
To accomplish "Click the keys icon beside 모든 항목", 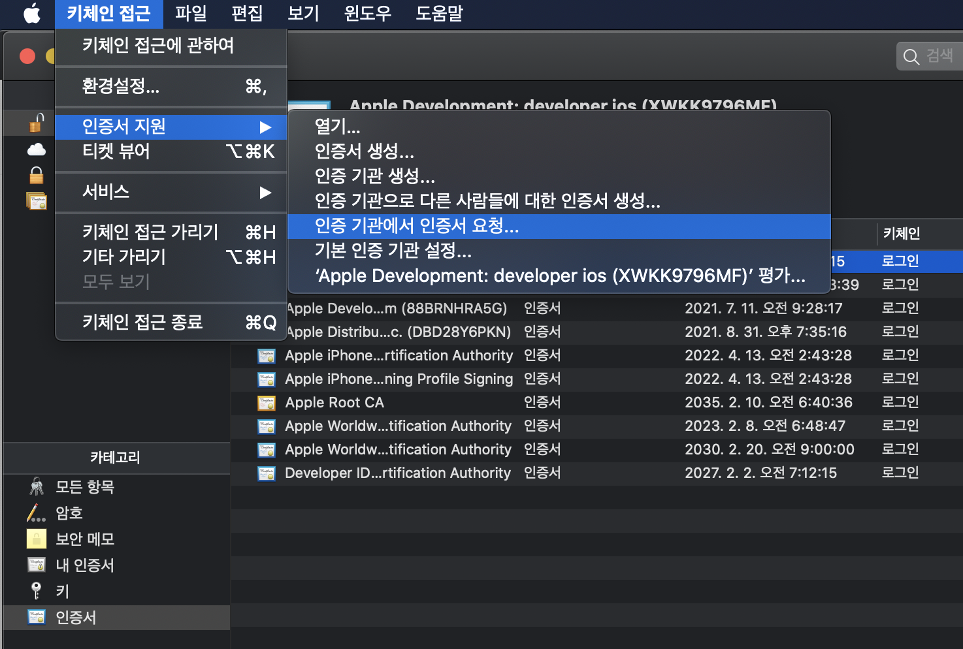I will (x=37, y=486).
